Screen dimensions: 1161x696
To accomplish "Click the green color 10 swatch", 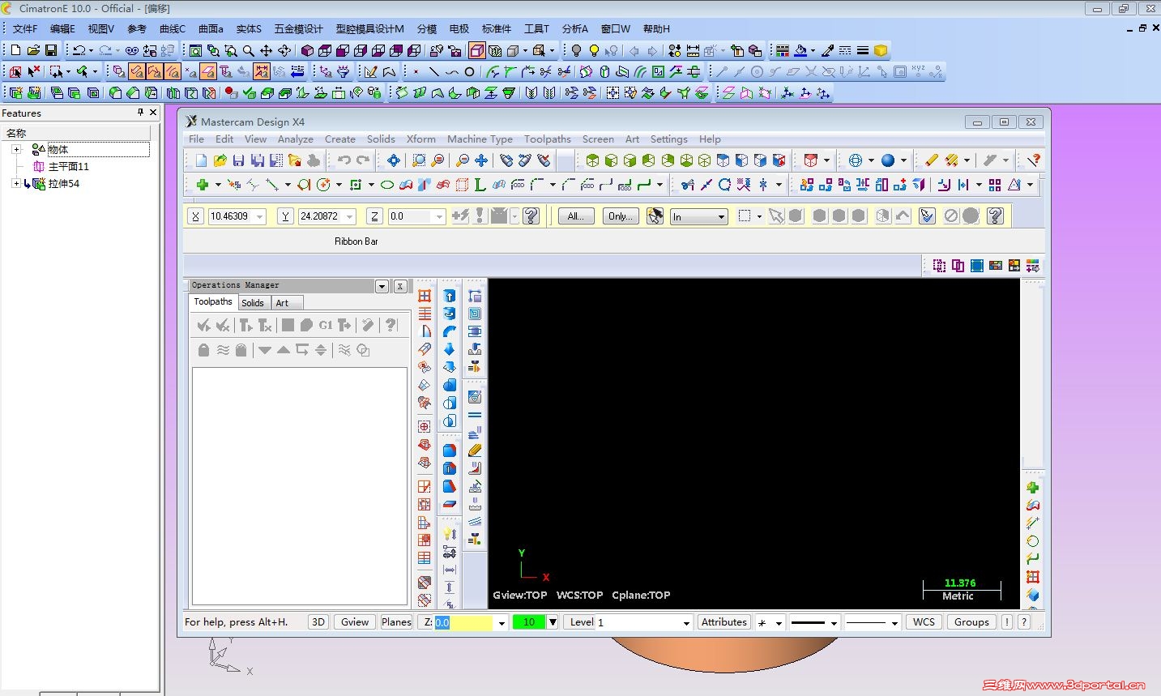I will pos(529,622).
